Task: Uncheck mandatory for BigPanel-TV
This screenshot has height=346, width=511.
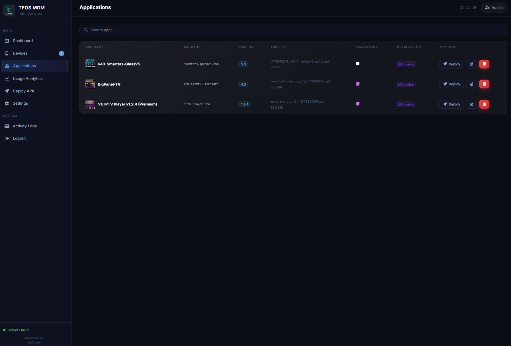Action: (357, 84)
